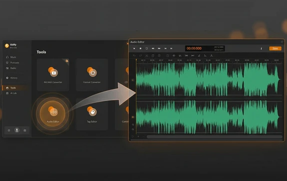Open settings gear in the sidebar footer
The image size is (287, 181).
[x=9, y=130]
